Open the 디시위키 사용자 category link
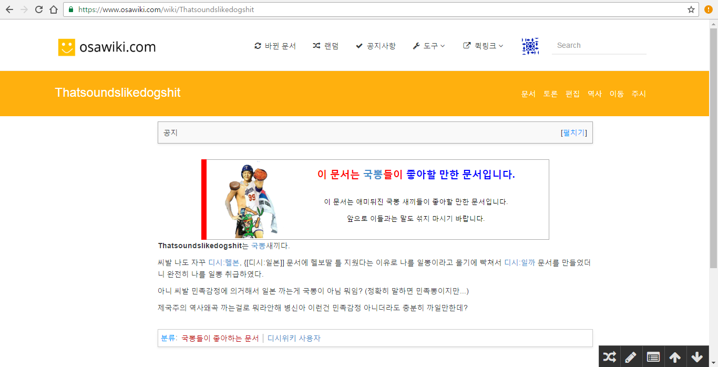The image size is (718, 367). (294, 339)
